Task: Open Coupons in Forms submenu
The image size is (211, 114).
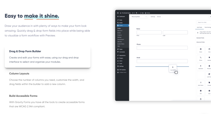Action: (x=120, y=35)
